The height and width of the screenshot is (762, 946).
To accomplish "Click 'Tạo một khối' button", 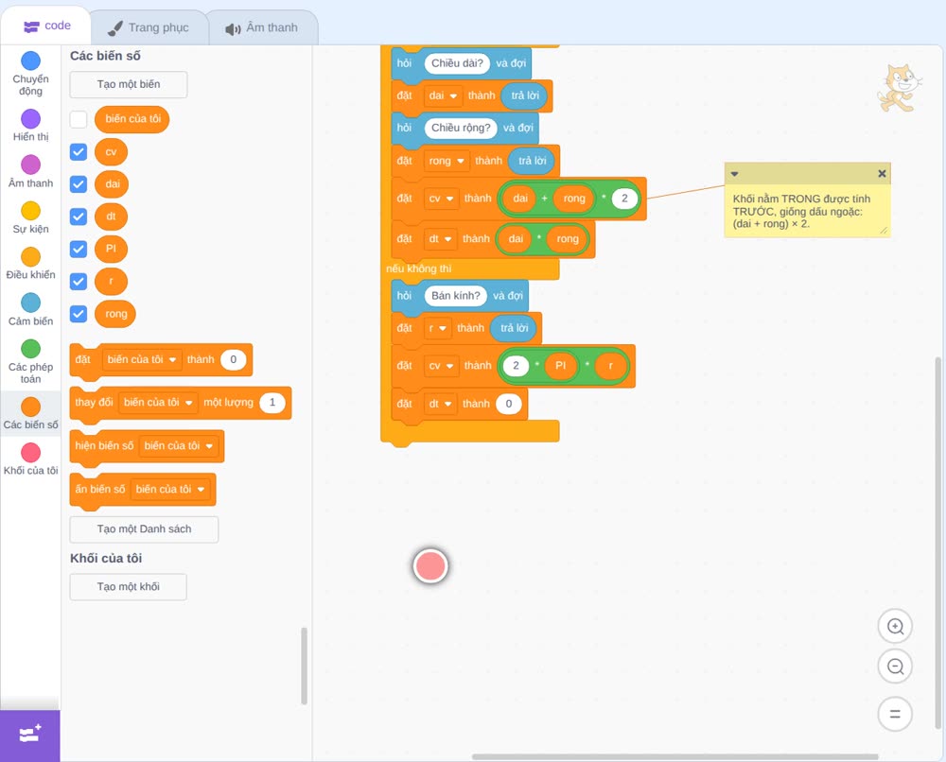I will [x=129, y=587].
